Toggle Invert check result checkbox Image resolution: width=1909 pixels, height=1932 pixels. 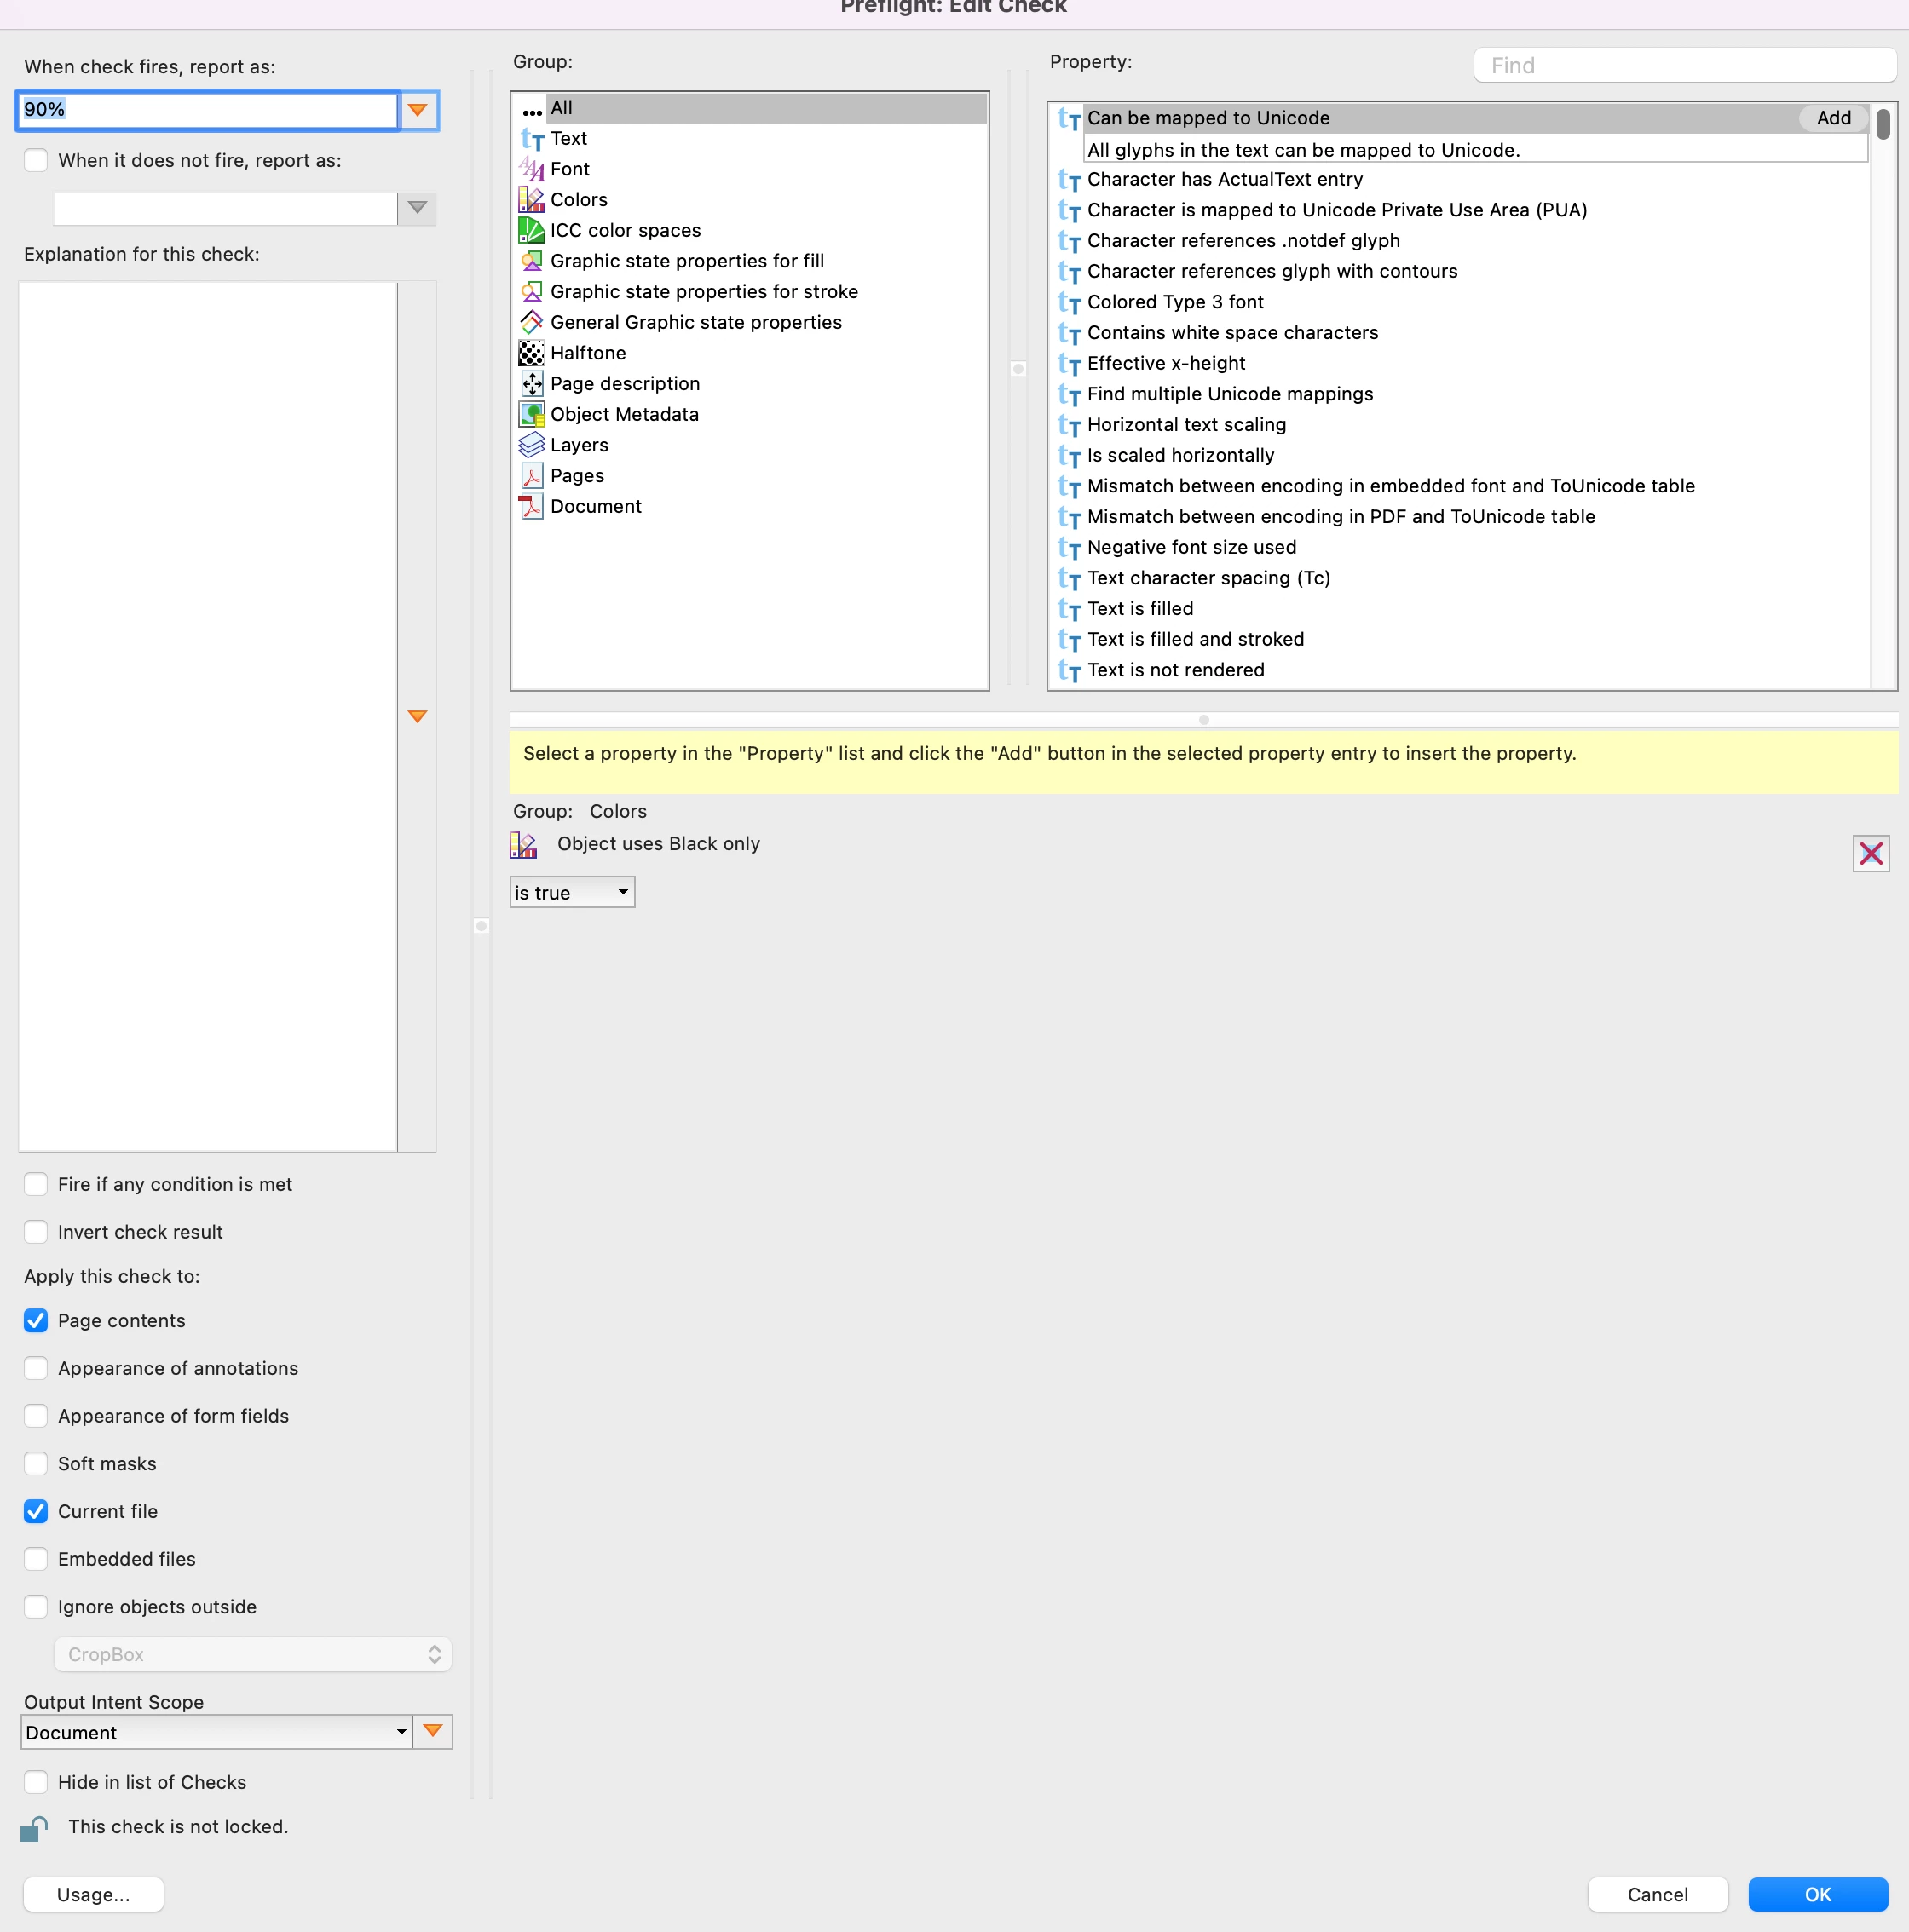[x=36, y=1232]
